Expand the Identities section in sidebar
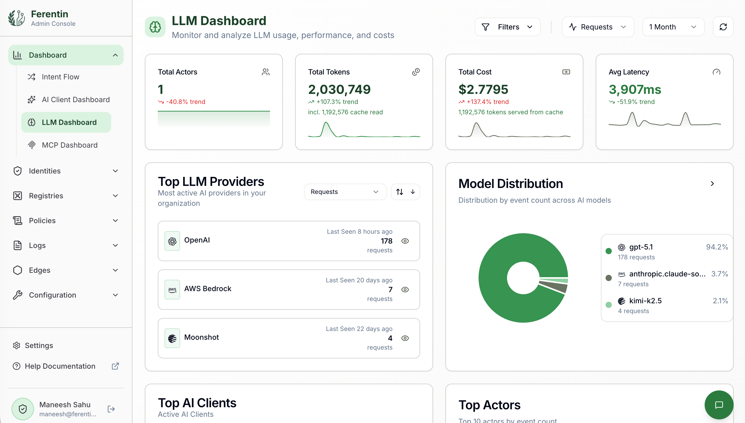 44,171
